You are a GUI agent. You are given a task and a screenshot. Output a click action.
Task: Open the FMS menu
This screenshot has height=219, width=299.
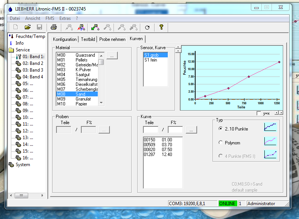(50, 18)
